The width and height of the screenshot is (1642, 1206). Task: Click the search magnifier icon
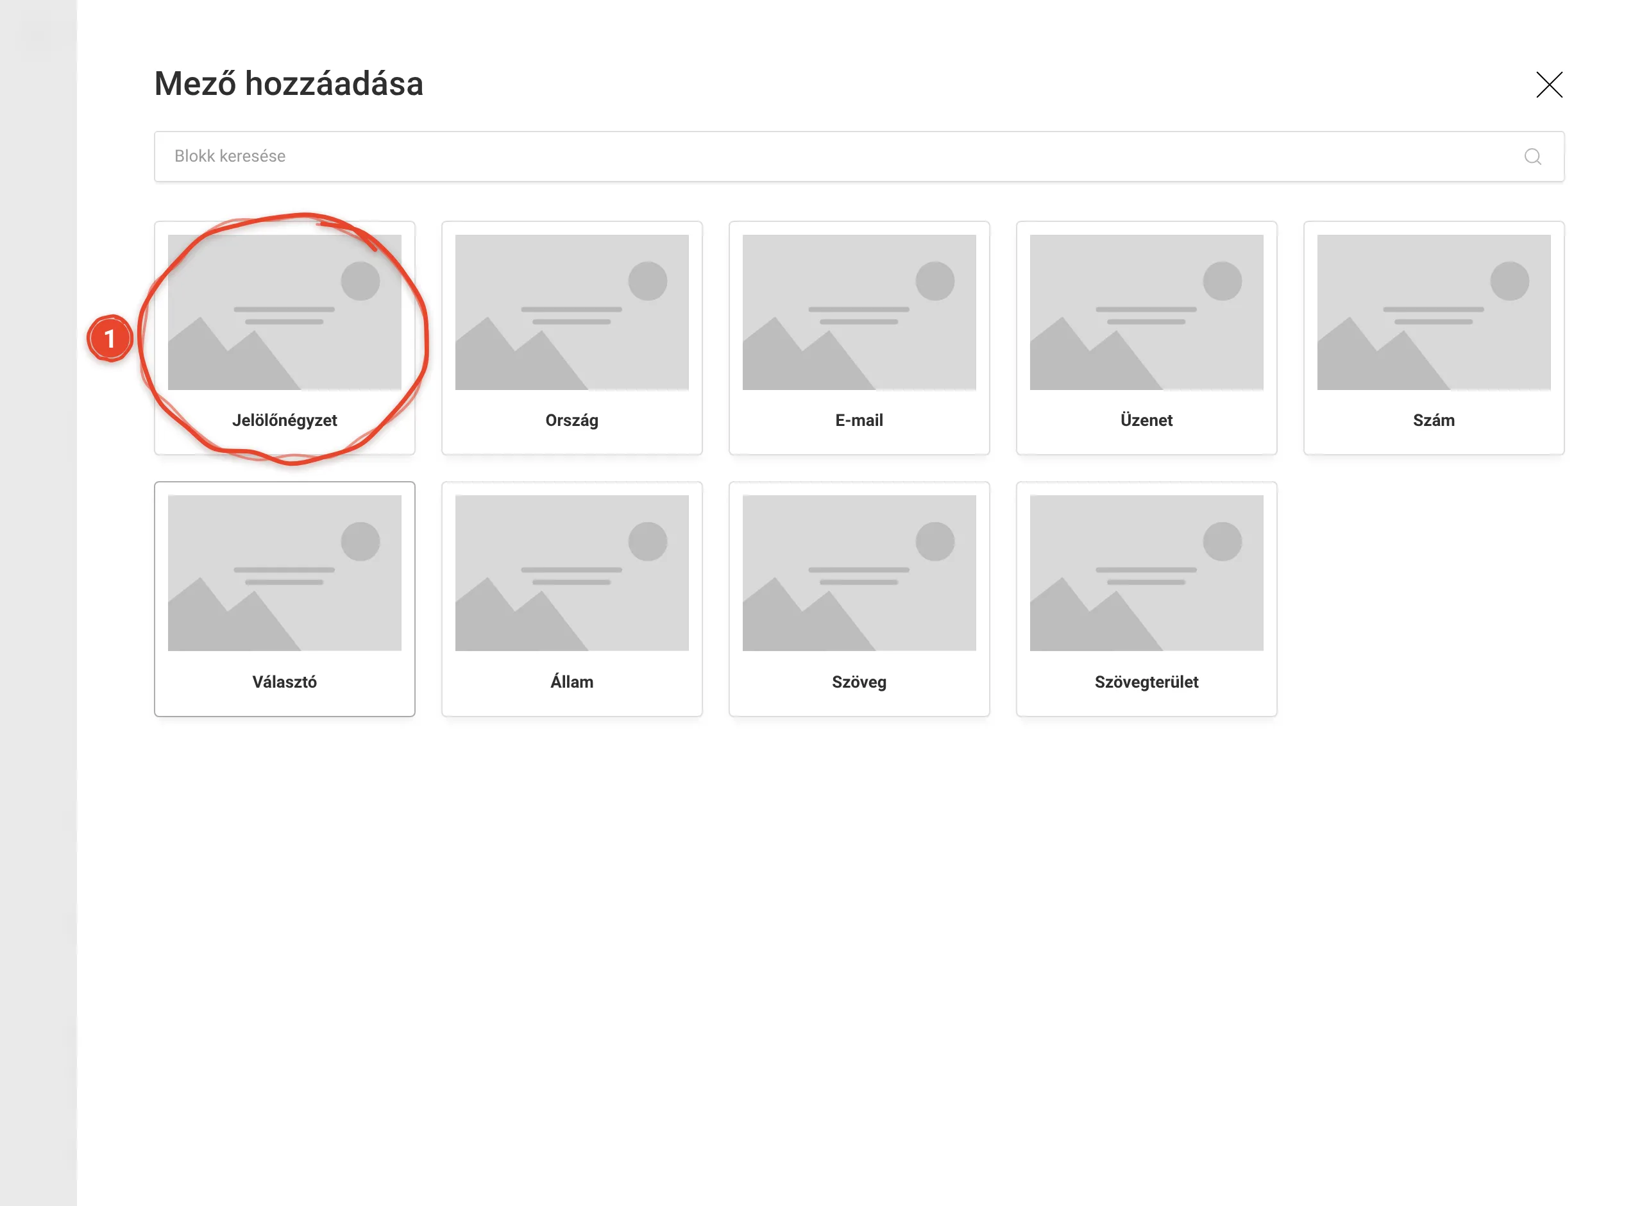click(1532, 157)
